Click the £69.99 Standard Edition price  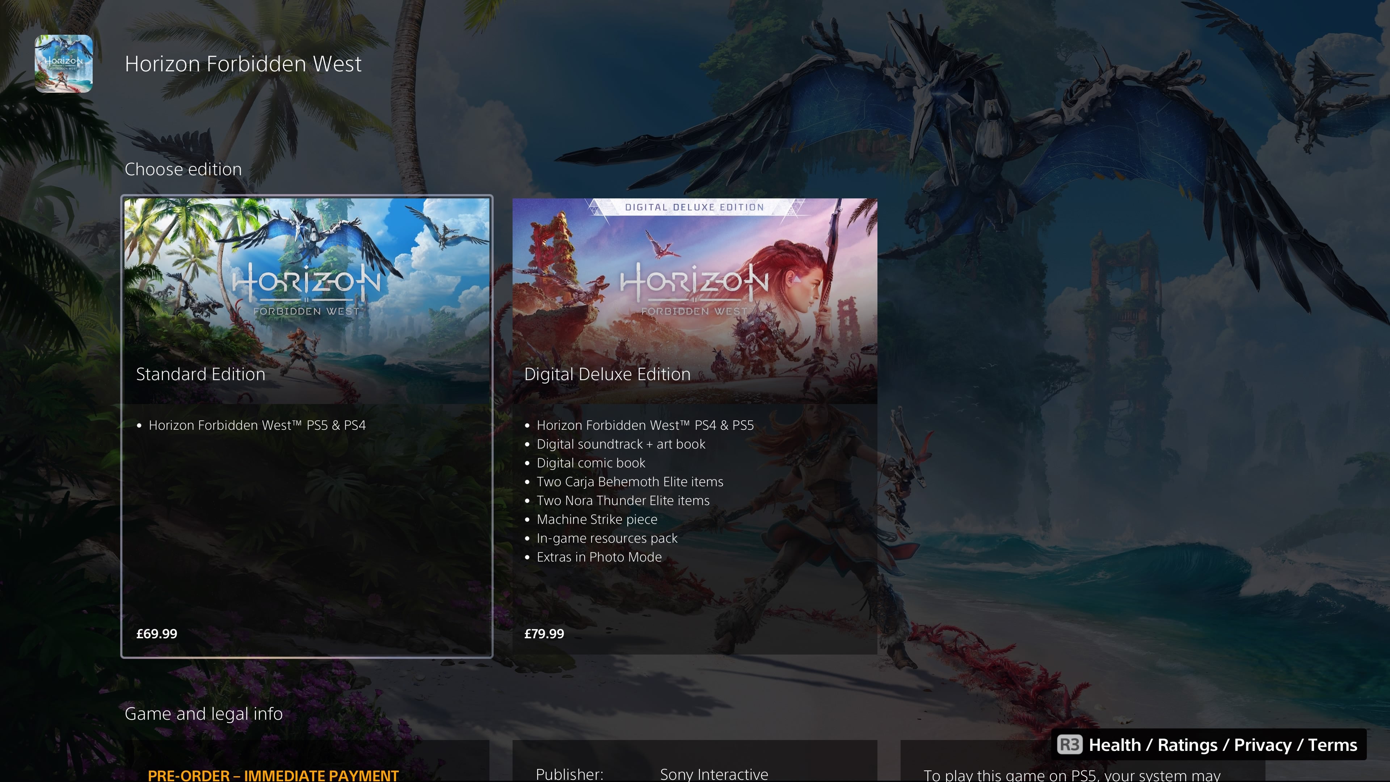(x=156, y=634)
